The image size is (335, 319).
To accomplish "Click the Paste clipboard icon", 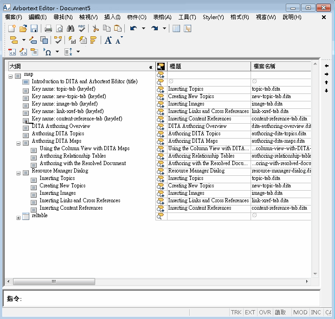I will tap(118, 28).
